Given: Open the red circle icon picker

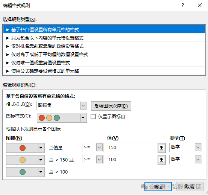Looking at the screenshot, I should coord(25,148).
